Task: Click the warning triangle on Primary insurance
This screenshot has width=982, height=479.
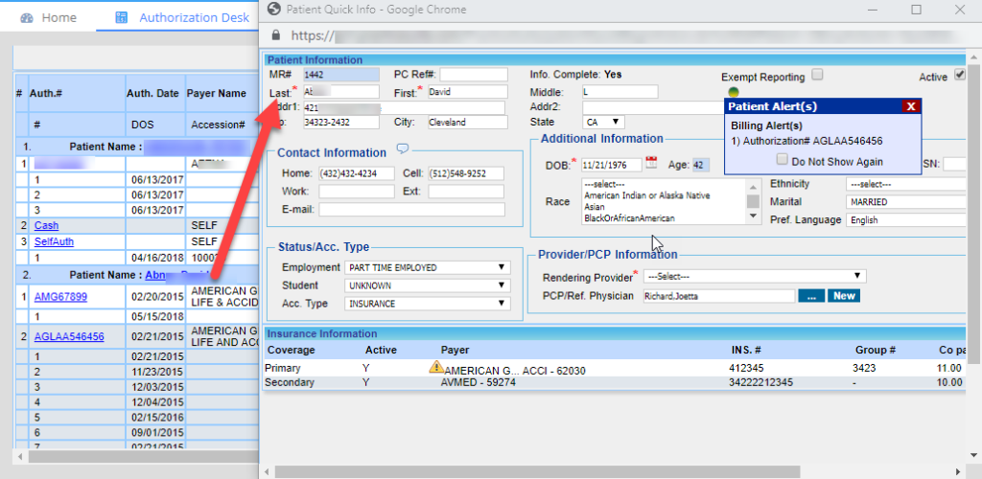Action: click(x=435, y=367)
